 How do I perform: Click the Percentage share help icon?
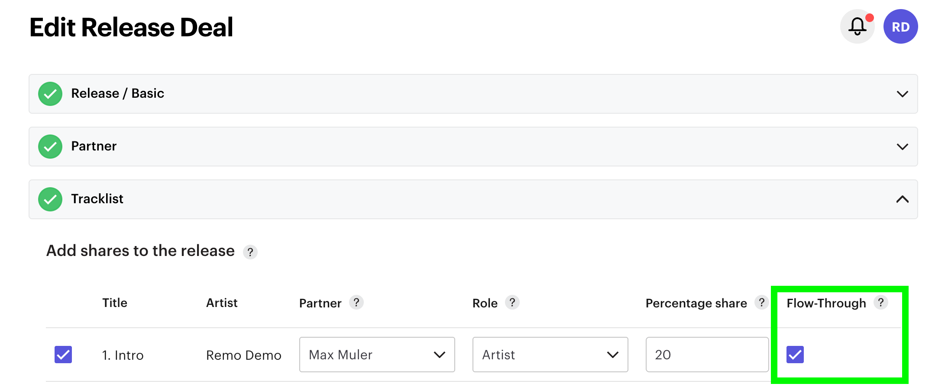[761, 302]
